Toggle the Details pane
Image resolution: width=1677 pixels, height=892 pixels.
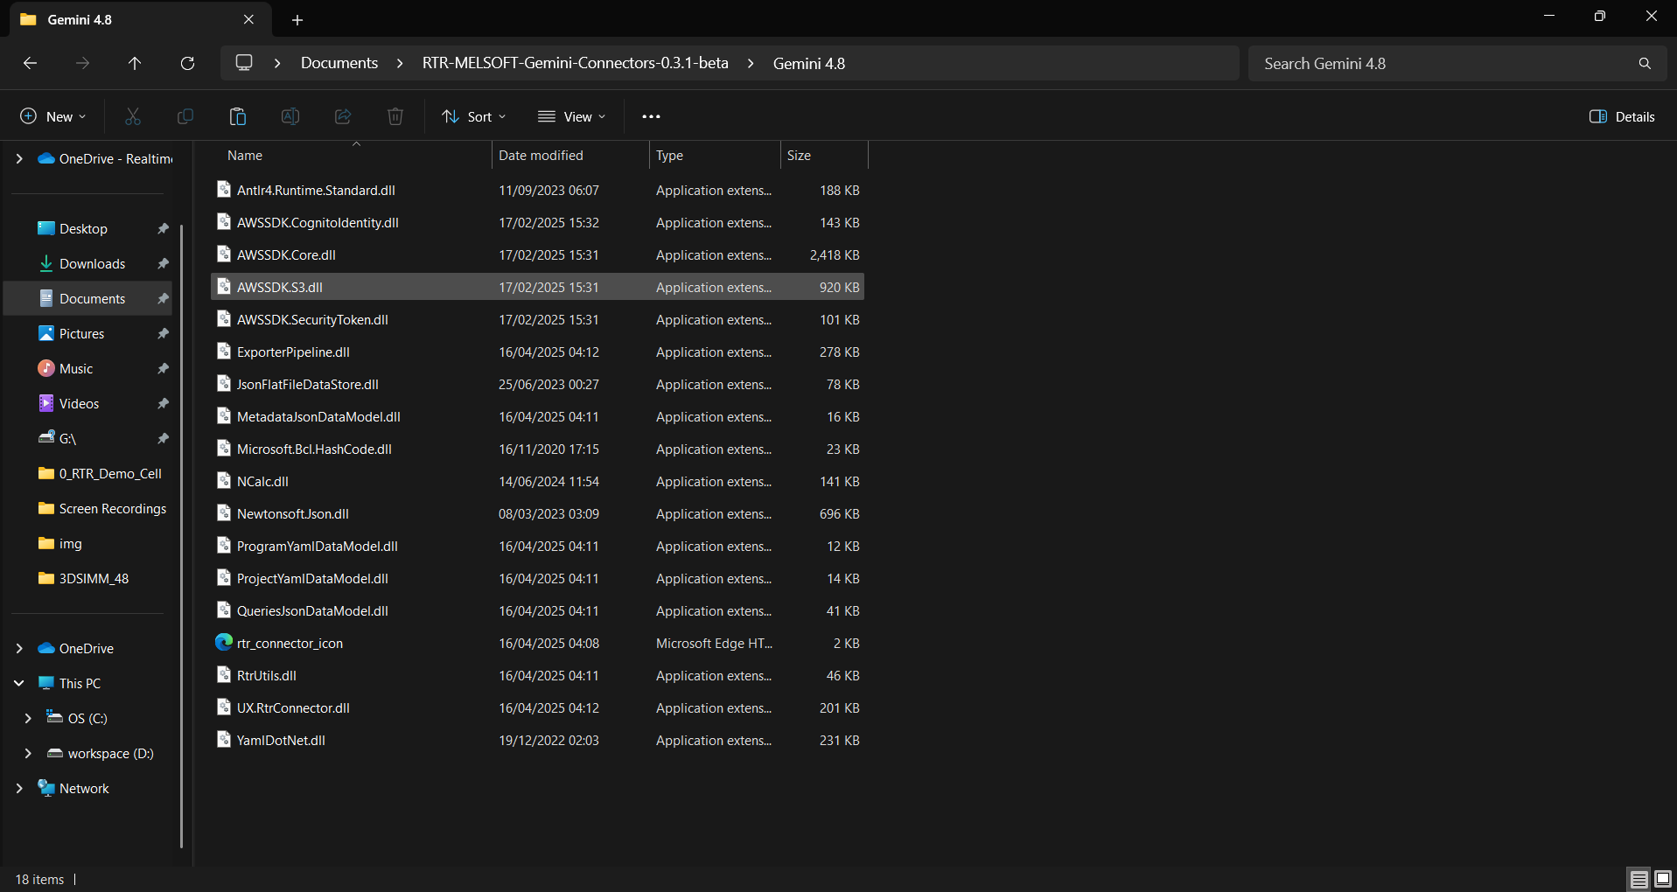click(x=1622, y=116)
